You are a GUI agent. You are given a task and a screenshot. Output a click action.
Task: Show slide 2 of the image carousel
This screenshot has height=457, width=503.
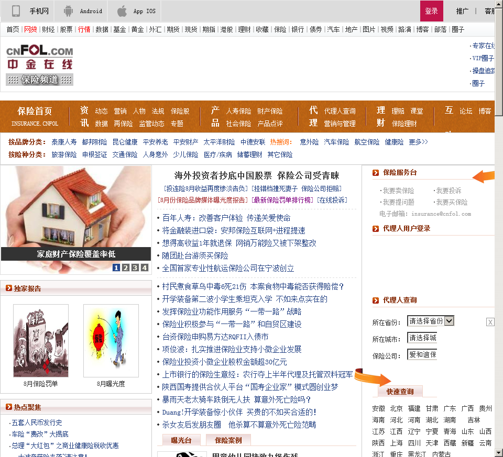126,267
